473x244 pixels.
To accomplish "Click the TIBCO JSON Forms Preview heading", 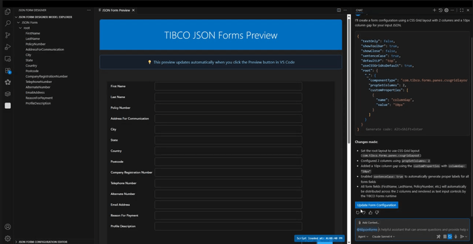I will (221, 35).
